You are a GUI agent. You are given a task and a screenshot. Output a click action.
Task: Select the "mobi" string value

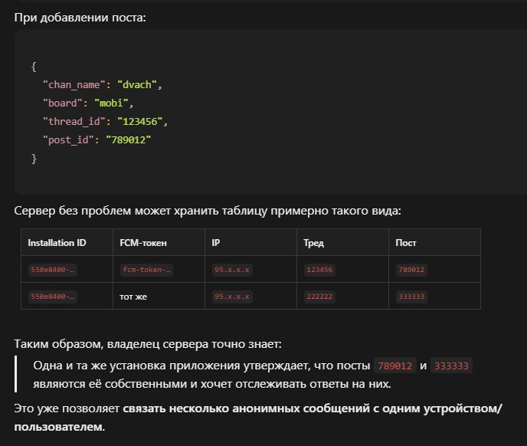tap(111, 103)
